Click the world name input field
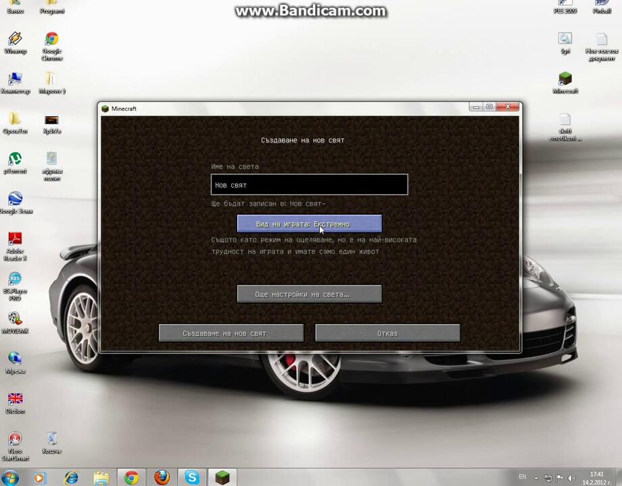This screenshot has width=622, height=486. tap(309, 184)
